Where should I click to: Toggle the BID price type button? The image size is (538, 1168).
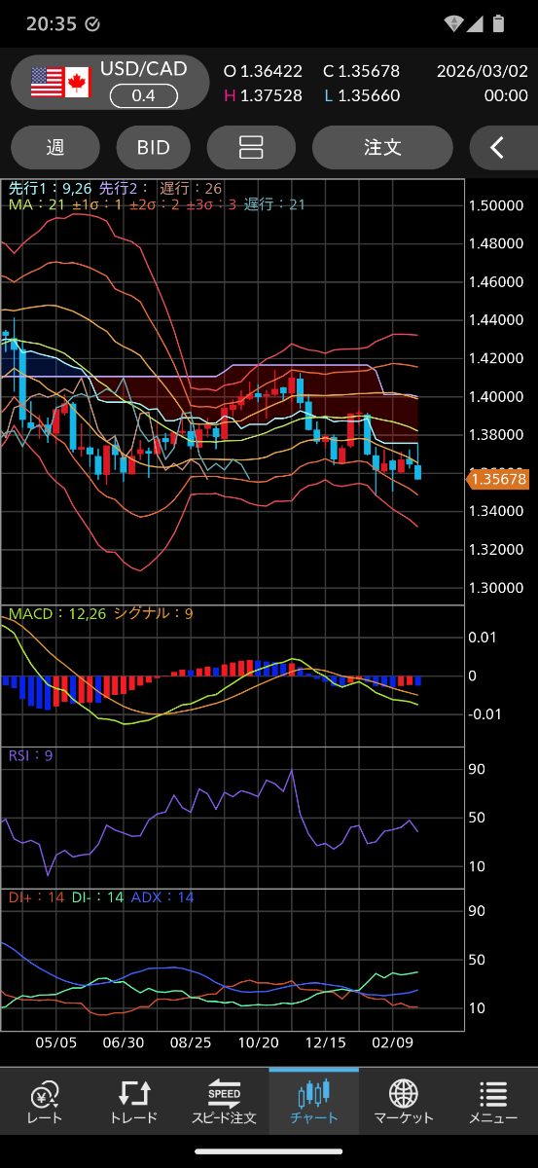pos(154,148)
